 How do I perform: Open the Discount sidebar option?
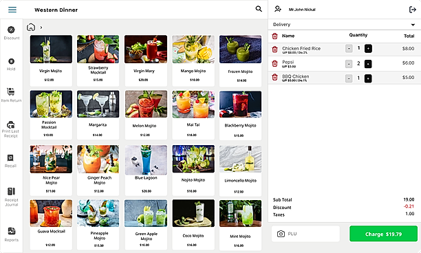[x=11, y=33]
